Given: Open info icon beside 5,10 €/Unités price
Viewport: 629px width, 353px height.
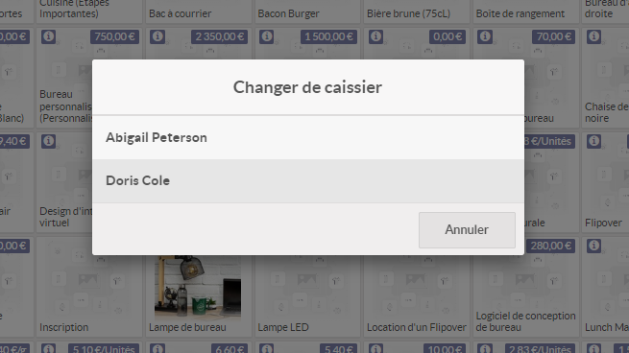Looking at the screenshot, I should [49, 348].
